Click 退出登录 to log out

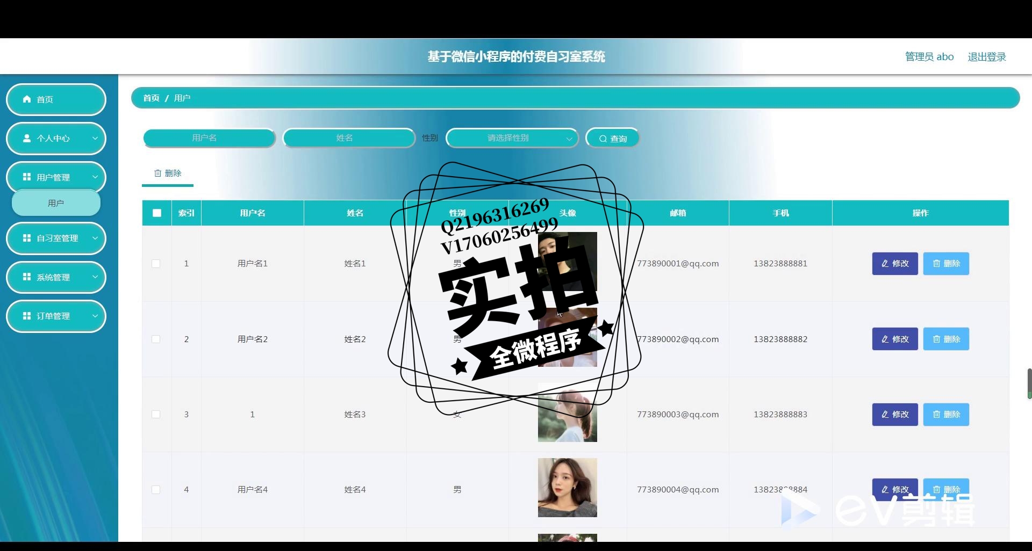pyautogui.click(x=987, y=57)
